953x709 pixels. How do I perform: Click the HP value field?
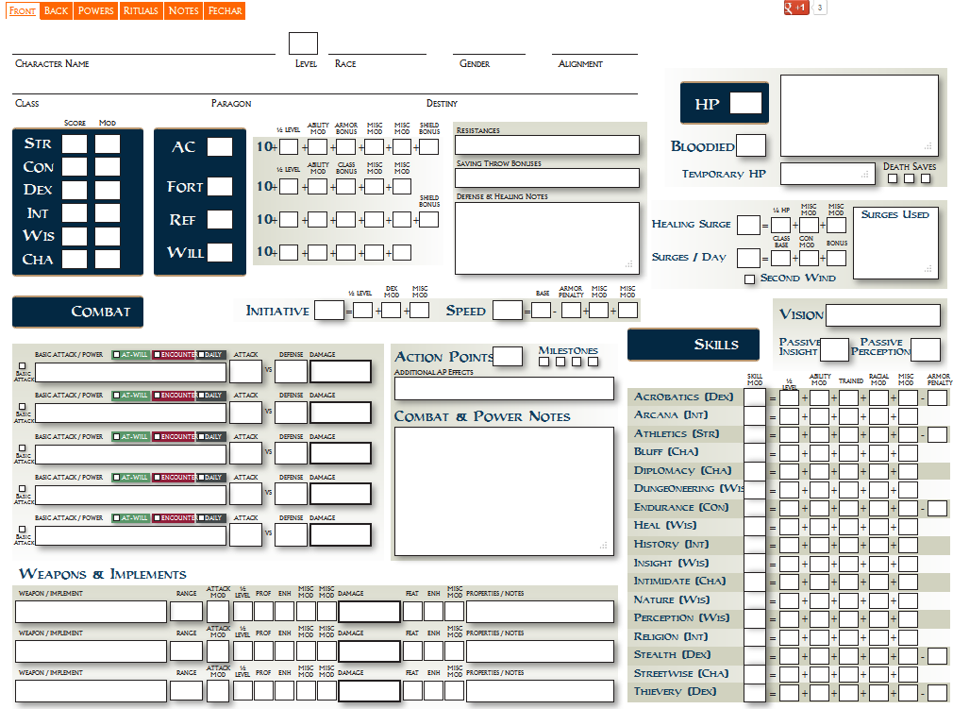pos(745,103)
